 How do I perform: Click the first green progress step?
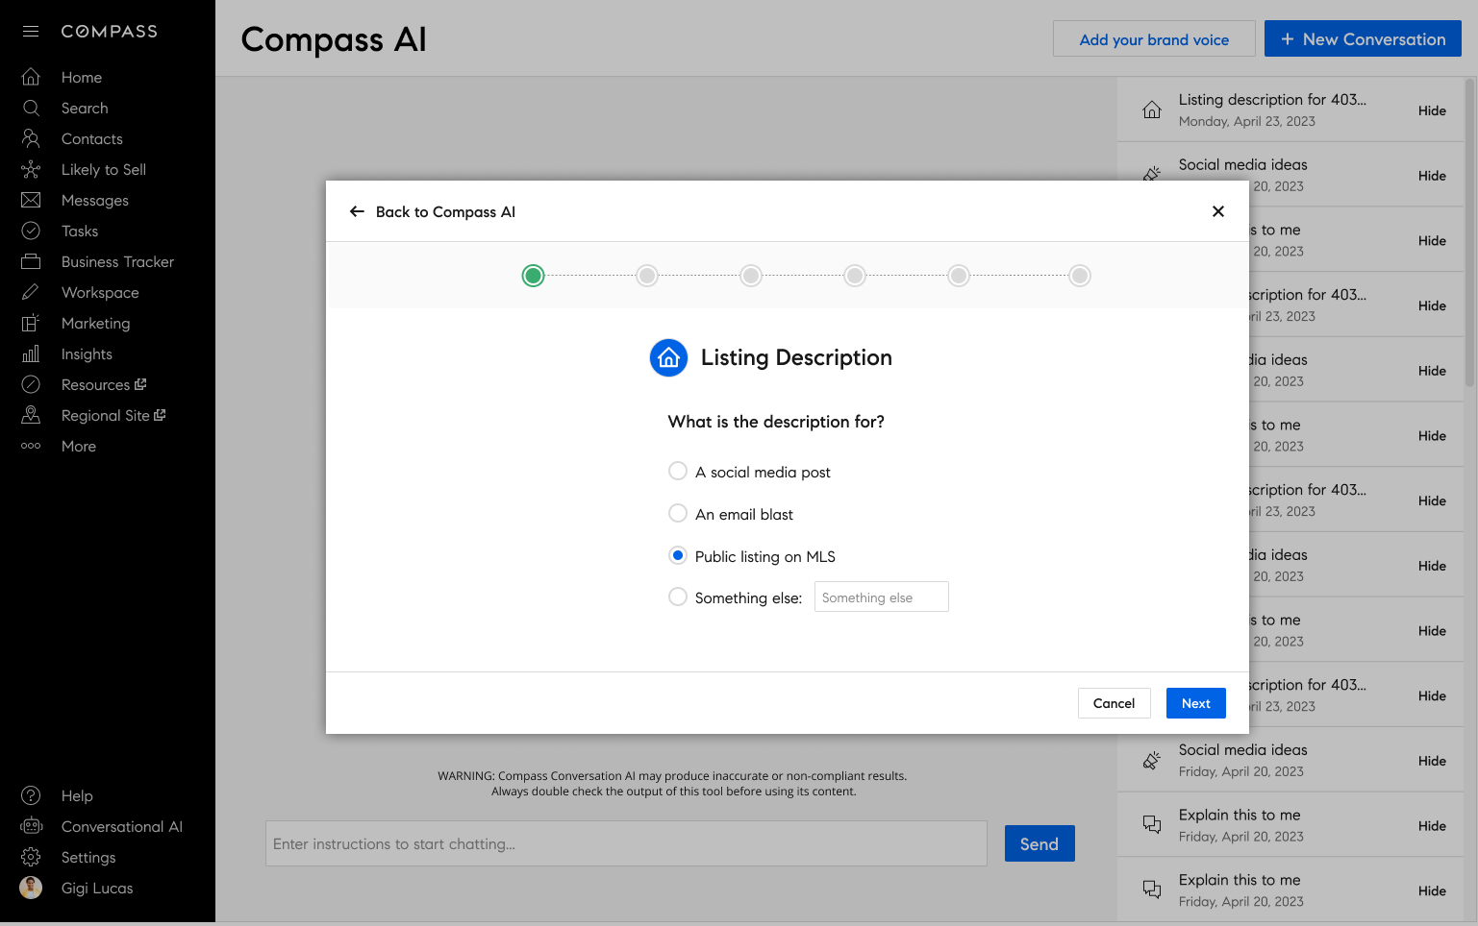[533, 276]
